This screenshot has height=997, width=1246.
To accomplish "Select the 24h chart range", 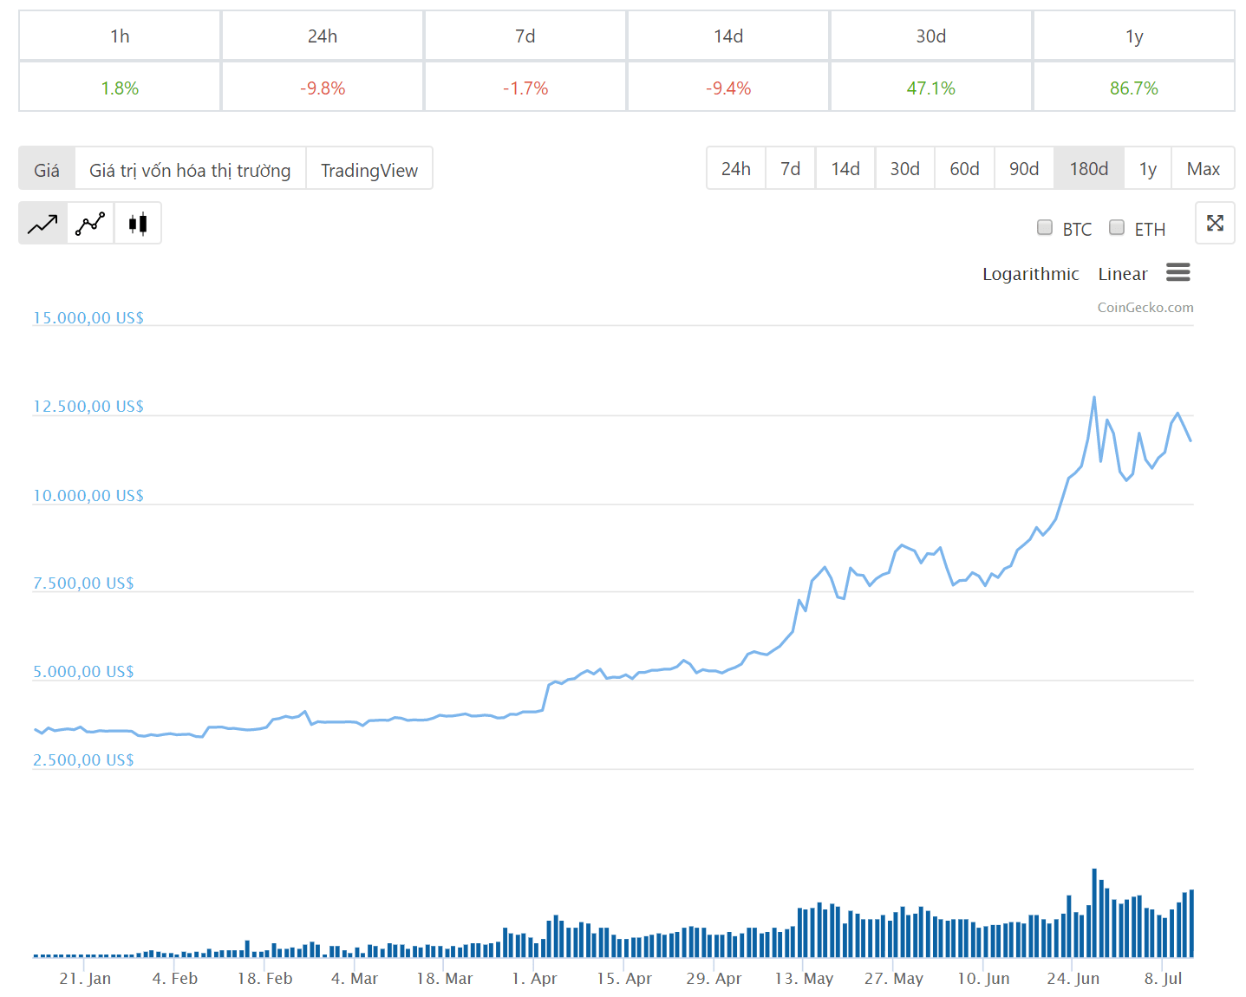I will 736,168.
